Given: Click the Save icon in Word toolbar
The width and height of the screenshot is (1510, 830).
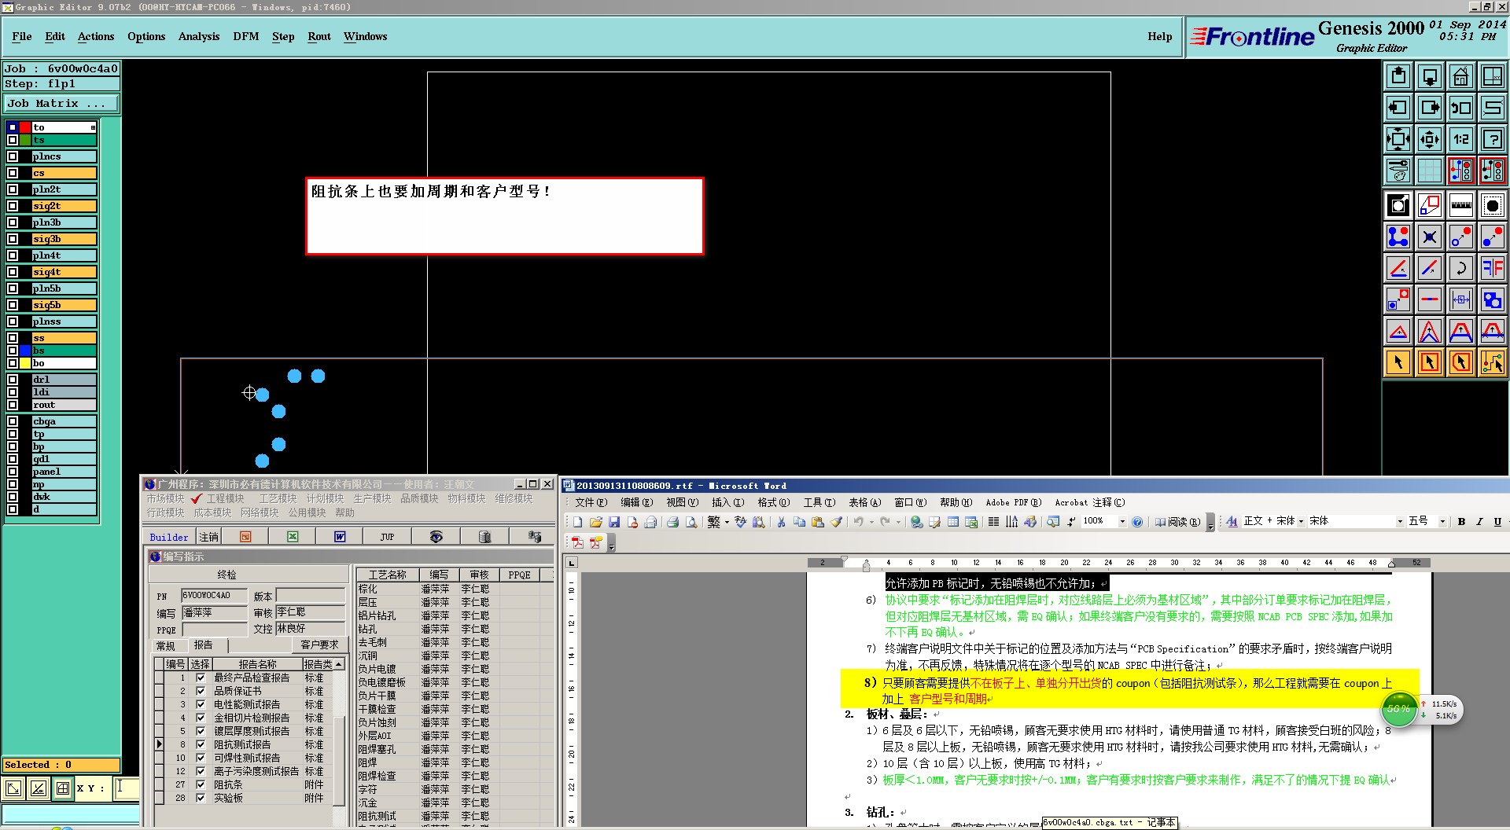Looking at the screenshot, I should [614, 522].
